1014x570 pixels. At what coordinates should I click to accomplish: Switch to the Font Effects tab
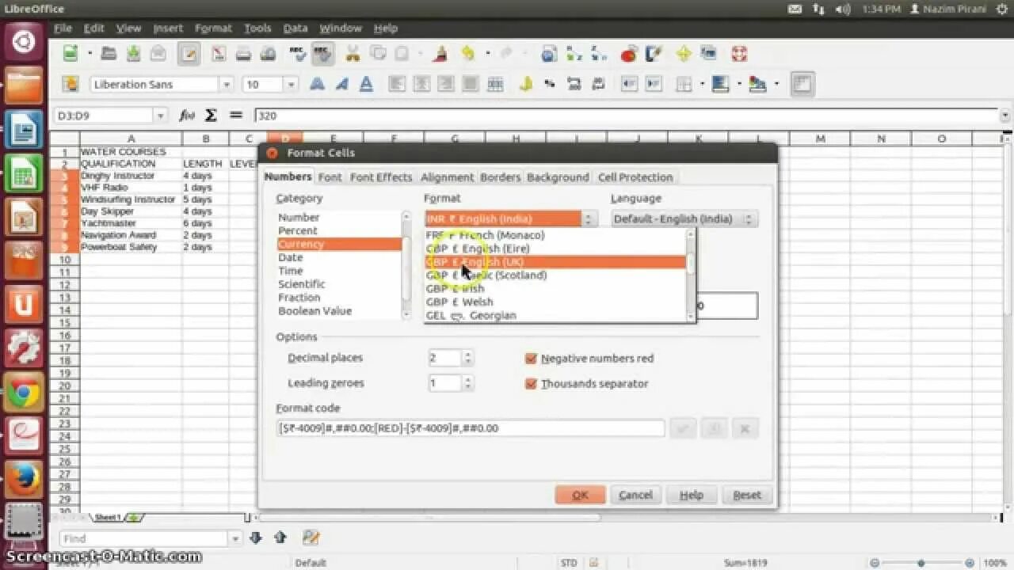pos(380,177)
